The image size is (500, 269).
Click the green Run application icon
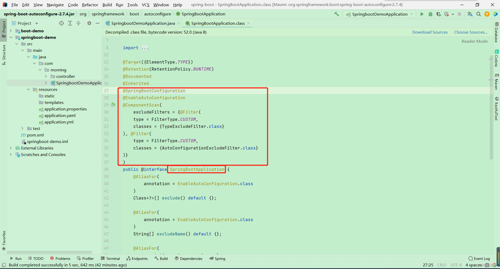(x=422, y=14)
